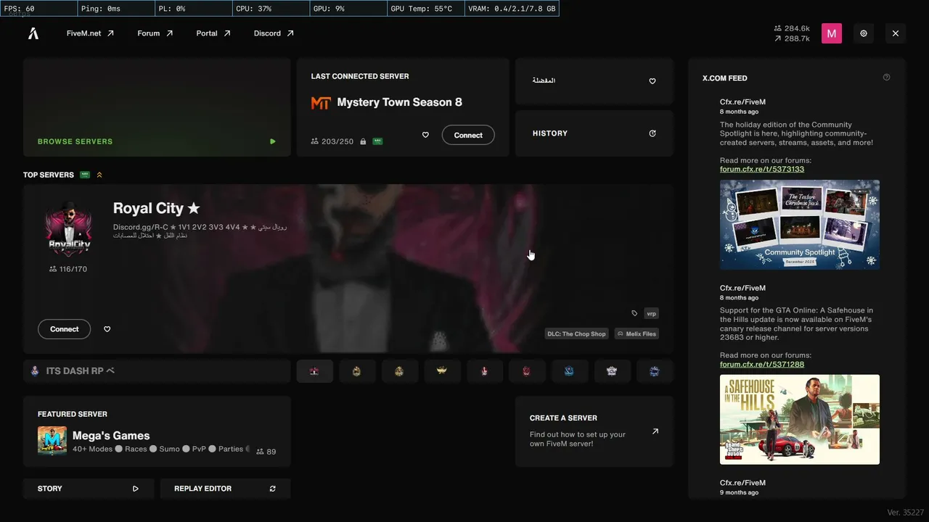The height and width of the screenshot is (522, 929).
Task: Toggle the yellow chevron beside Top Servers
Action: [99, 175]
